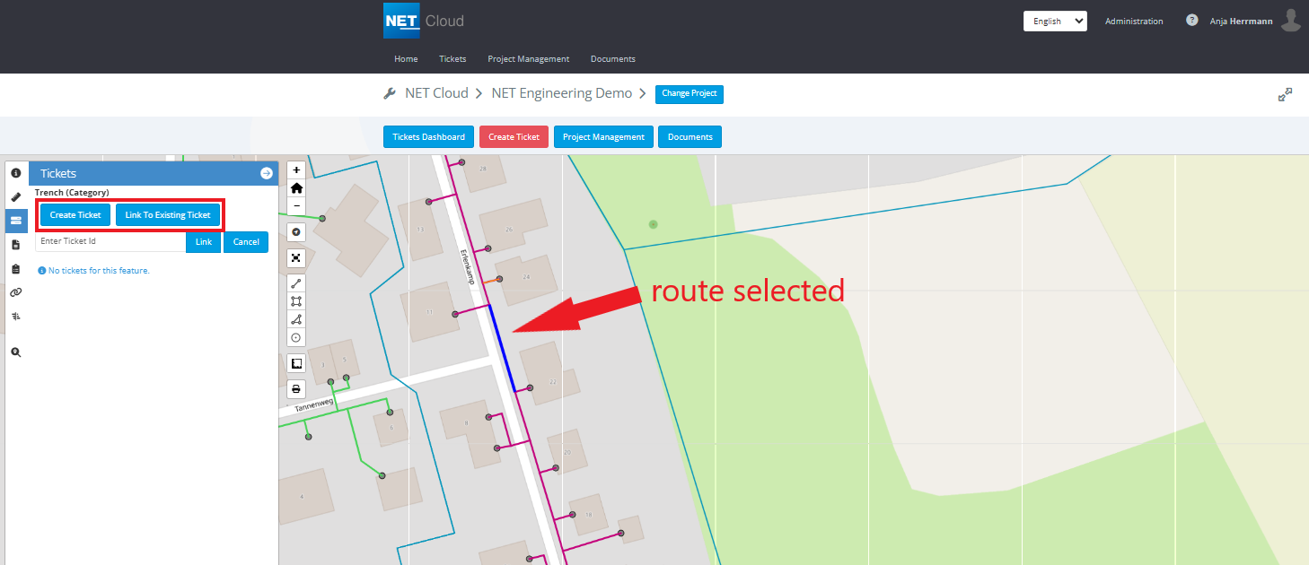Screen dimensions: 1309x565
Task: Select the rectangle selection tool on map
Action: [x=296, y=300]
